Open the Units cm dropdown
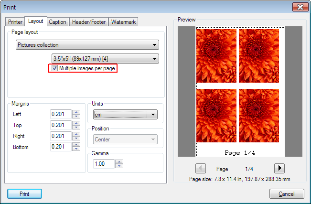The image size is (311, 204). point(125,115)
